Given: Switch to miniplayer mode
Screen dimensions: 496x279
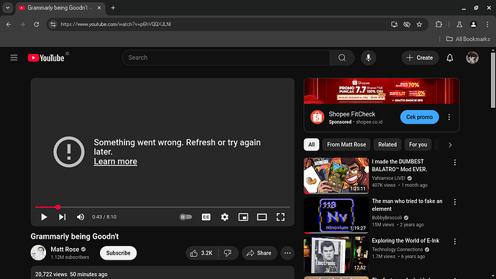Looking at the screenshot, I should click(243, 217).
